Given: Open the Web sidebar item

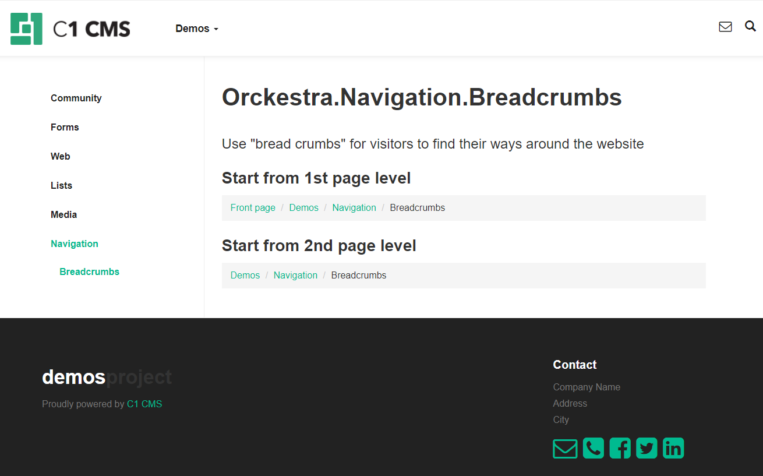Looking at the screenshot, I should pos(61,156).
